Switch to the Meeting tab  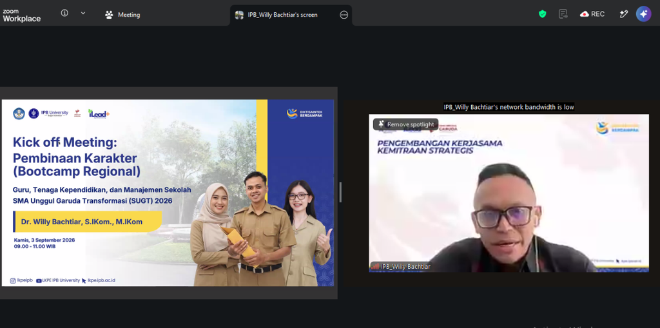(122, 15)
